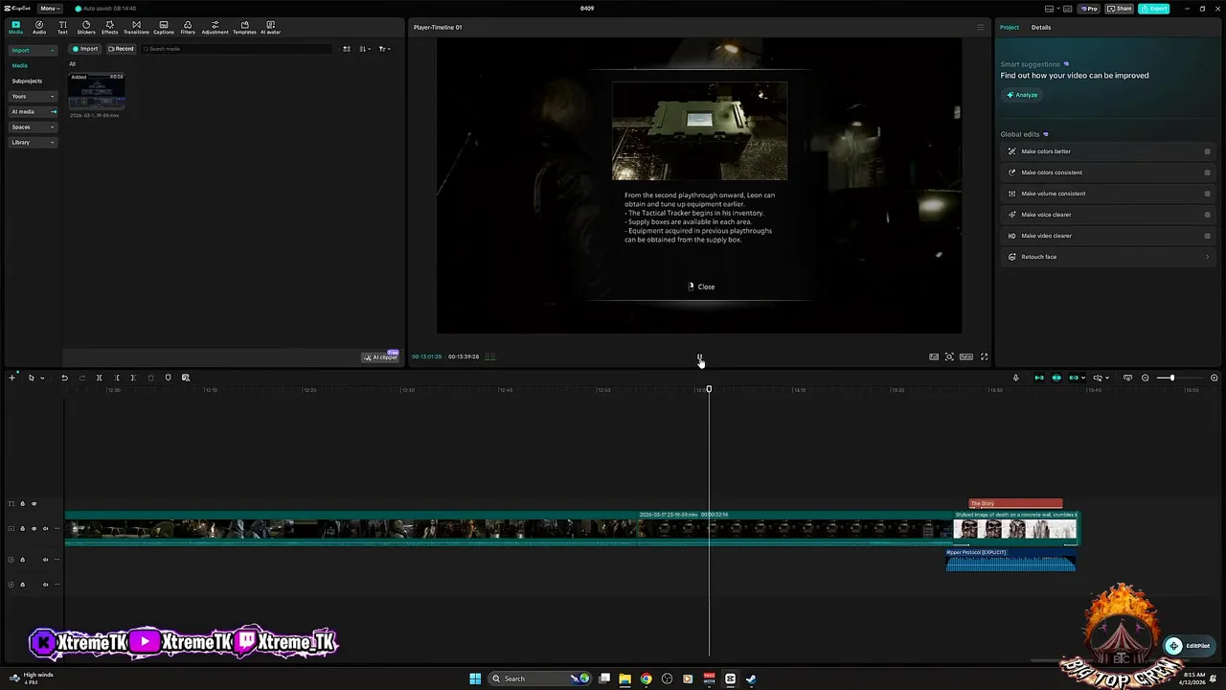Lock the main video track
This screenshot has height=690, width=1226.
pyautogui.click(x=22, y=528)
